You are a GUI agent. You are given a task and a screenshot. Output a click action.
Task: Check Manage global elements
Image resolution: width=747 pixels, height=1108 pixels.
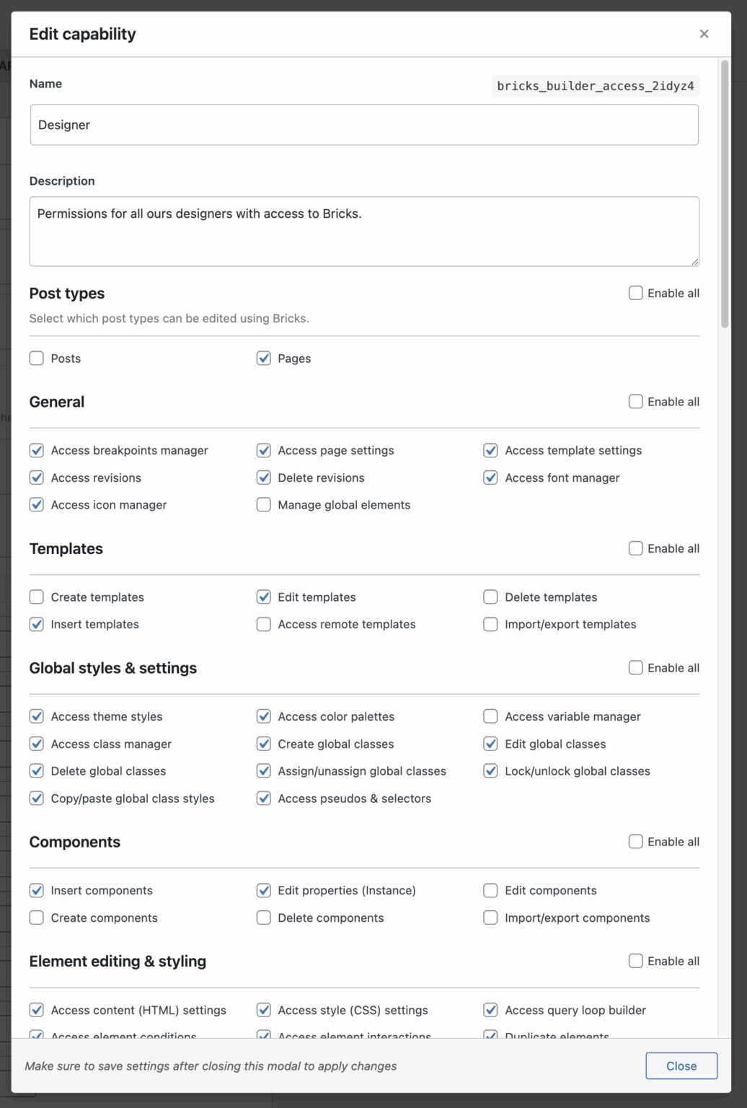point(263,504)
